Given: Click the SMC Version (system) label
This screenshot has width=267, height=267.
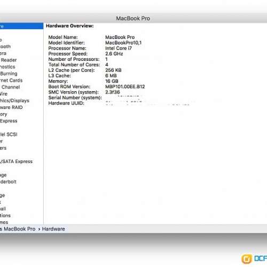Looking at the screenshot, I should pyautogui.click(x=74, y=92).
